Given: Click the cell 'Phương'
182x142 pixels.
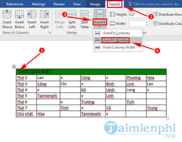Looking at the screenshot, I should pyautogui.click(x=136, y=78).
